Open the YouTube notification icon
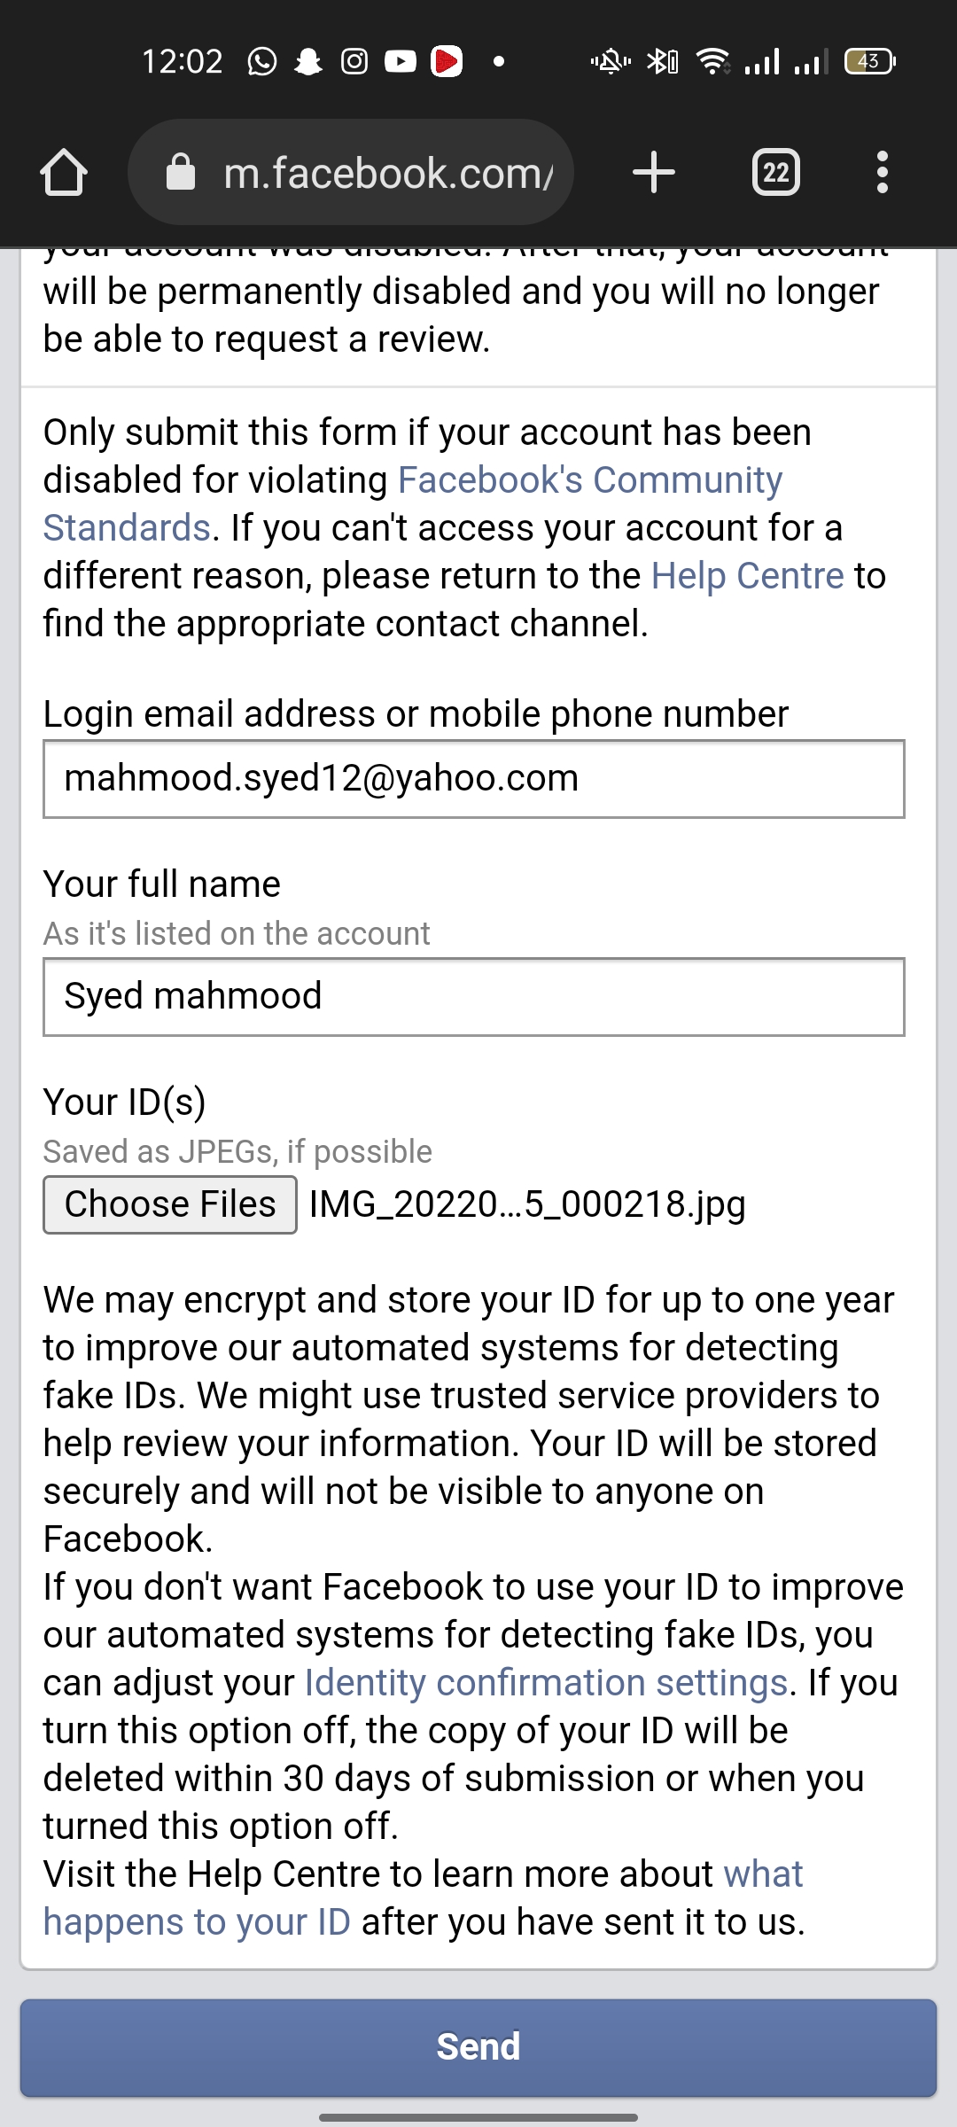The width and height of the screenshot is (957, 2127). [x=399, y=60]
